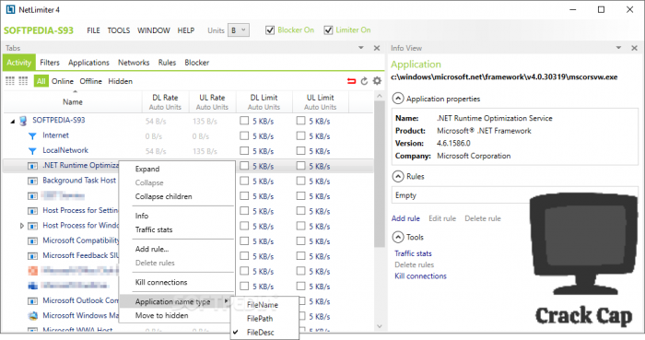Click the Add rule link
The width and height of the screenshot is (645, 340).
click(405, 218)
